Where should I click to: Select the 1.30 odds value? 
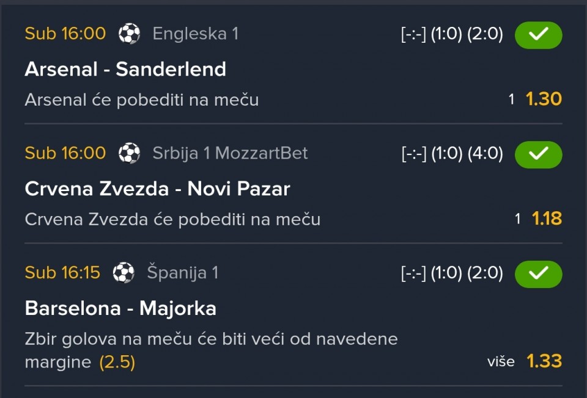click(x=544, y=99)
